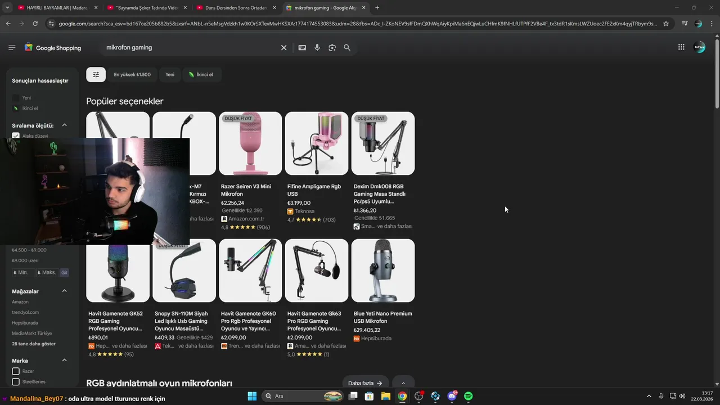Open the media control icon in Chrome toolbar
The height and width of the screenshot is (405, 720).
tap(685, 24)
